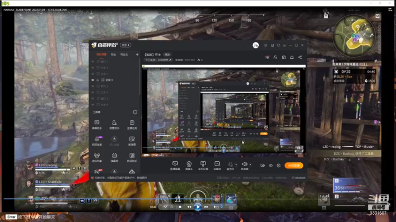
Task: Click the record video icon
Action: tap(263, 165)
